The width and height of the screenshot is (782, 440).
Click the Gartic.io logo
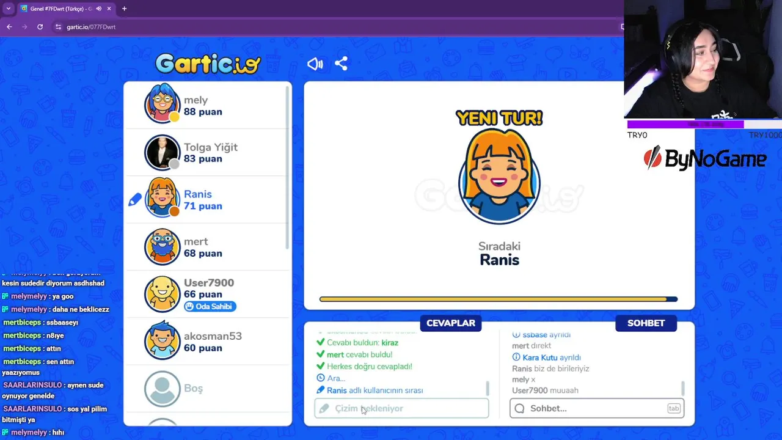tap(208, 64)
